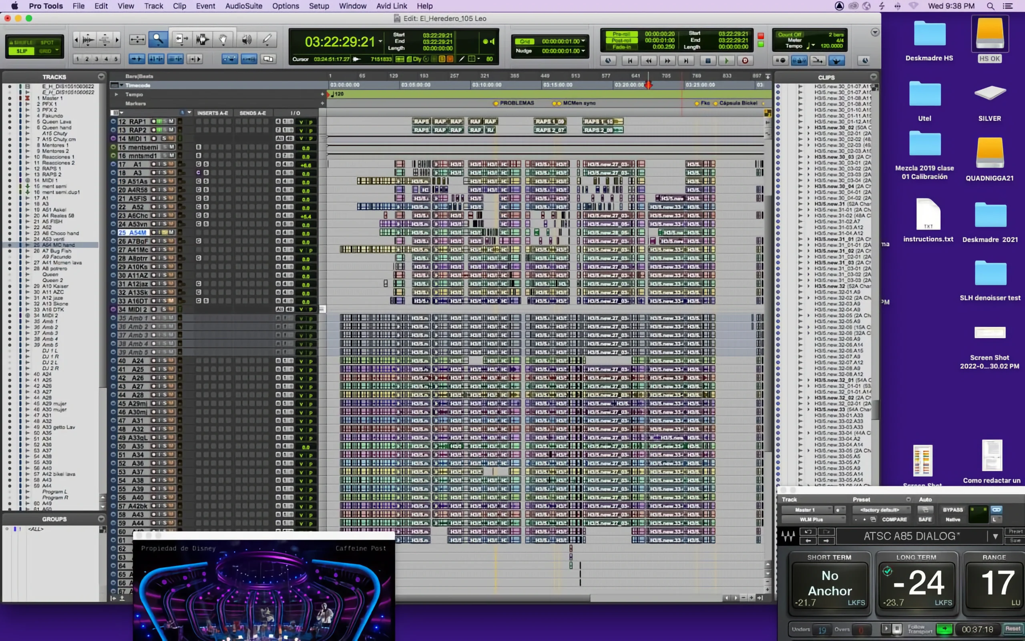Select the Zoomer magnifier tool
The width and height of the screenshot is (1025, 641).
point(158,39)
